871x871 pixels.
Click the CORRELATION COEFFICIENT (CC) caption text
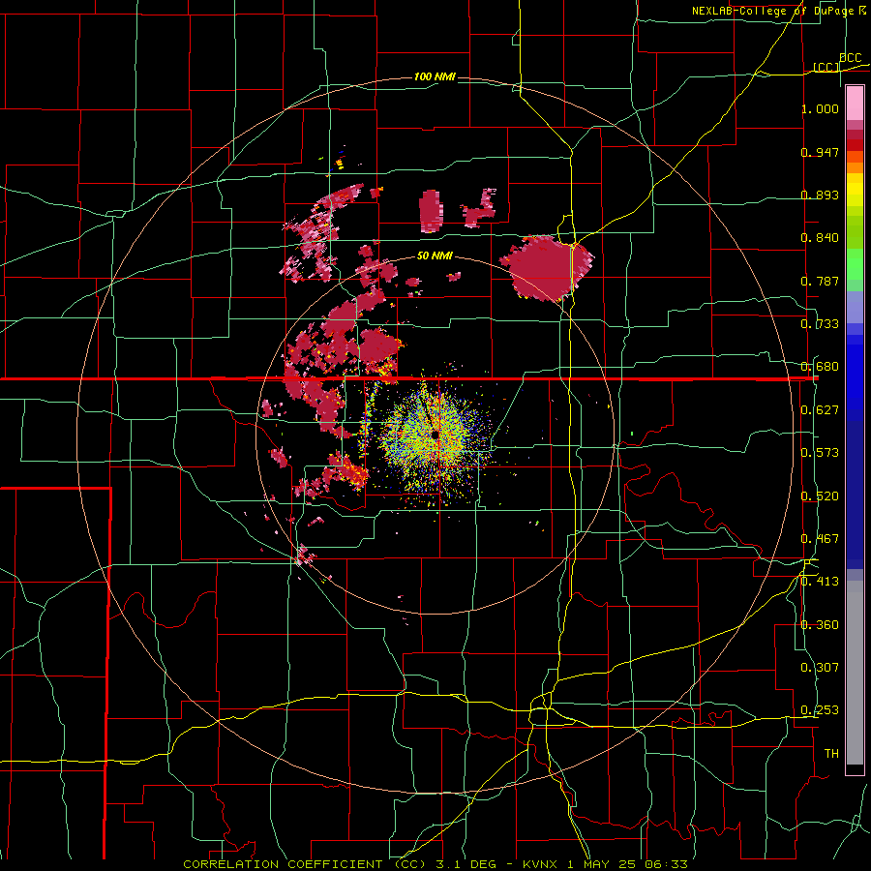click(305, 864)
